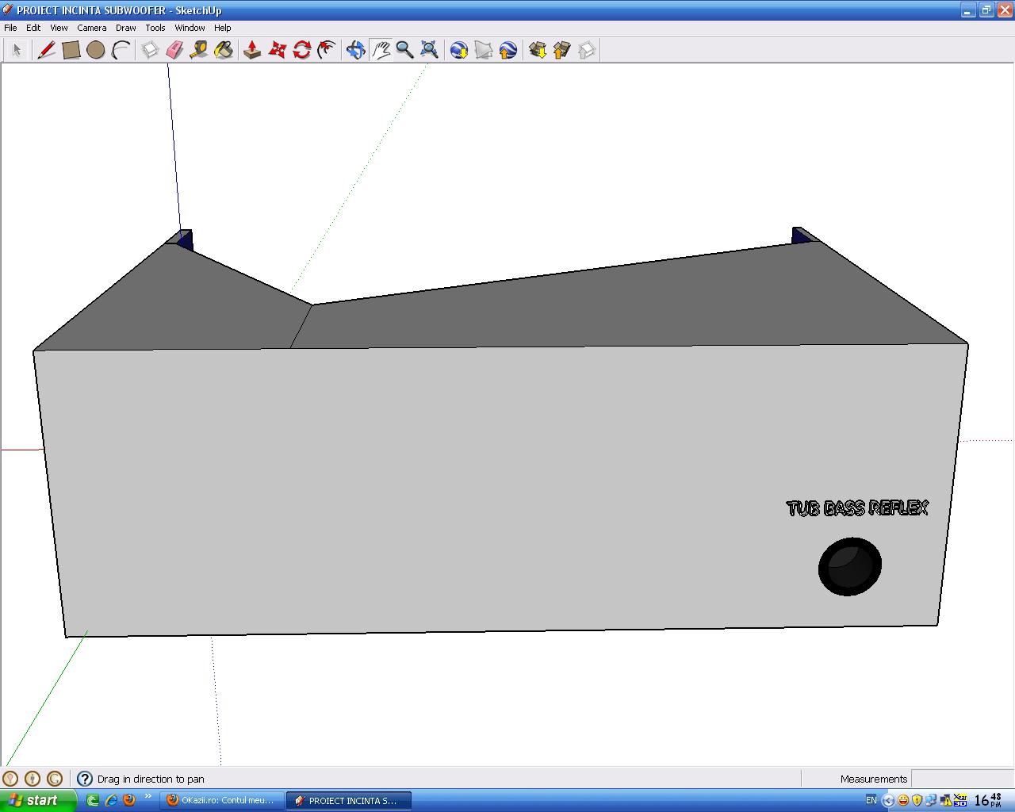Activate the Move tool
This screenshot has width=1015, height=812.
coord(277,50)
